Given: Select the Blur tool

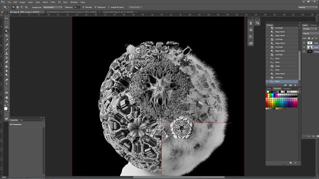Looking at the screenshot, I should 6,71.
